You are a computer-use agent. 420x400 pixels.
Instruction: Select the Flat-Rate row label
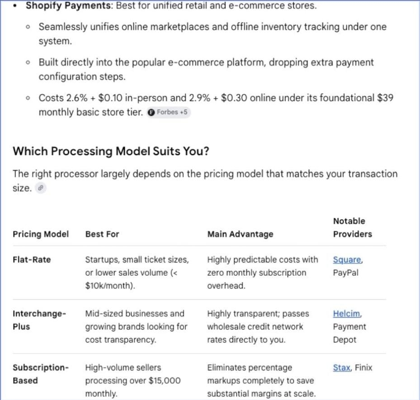pyautogui.click(x=32, y=260)
